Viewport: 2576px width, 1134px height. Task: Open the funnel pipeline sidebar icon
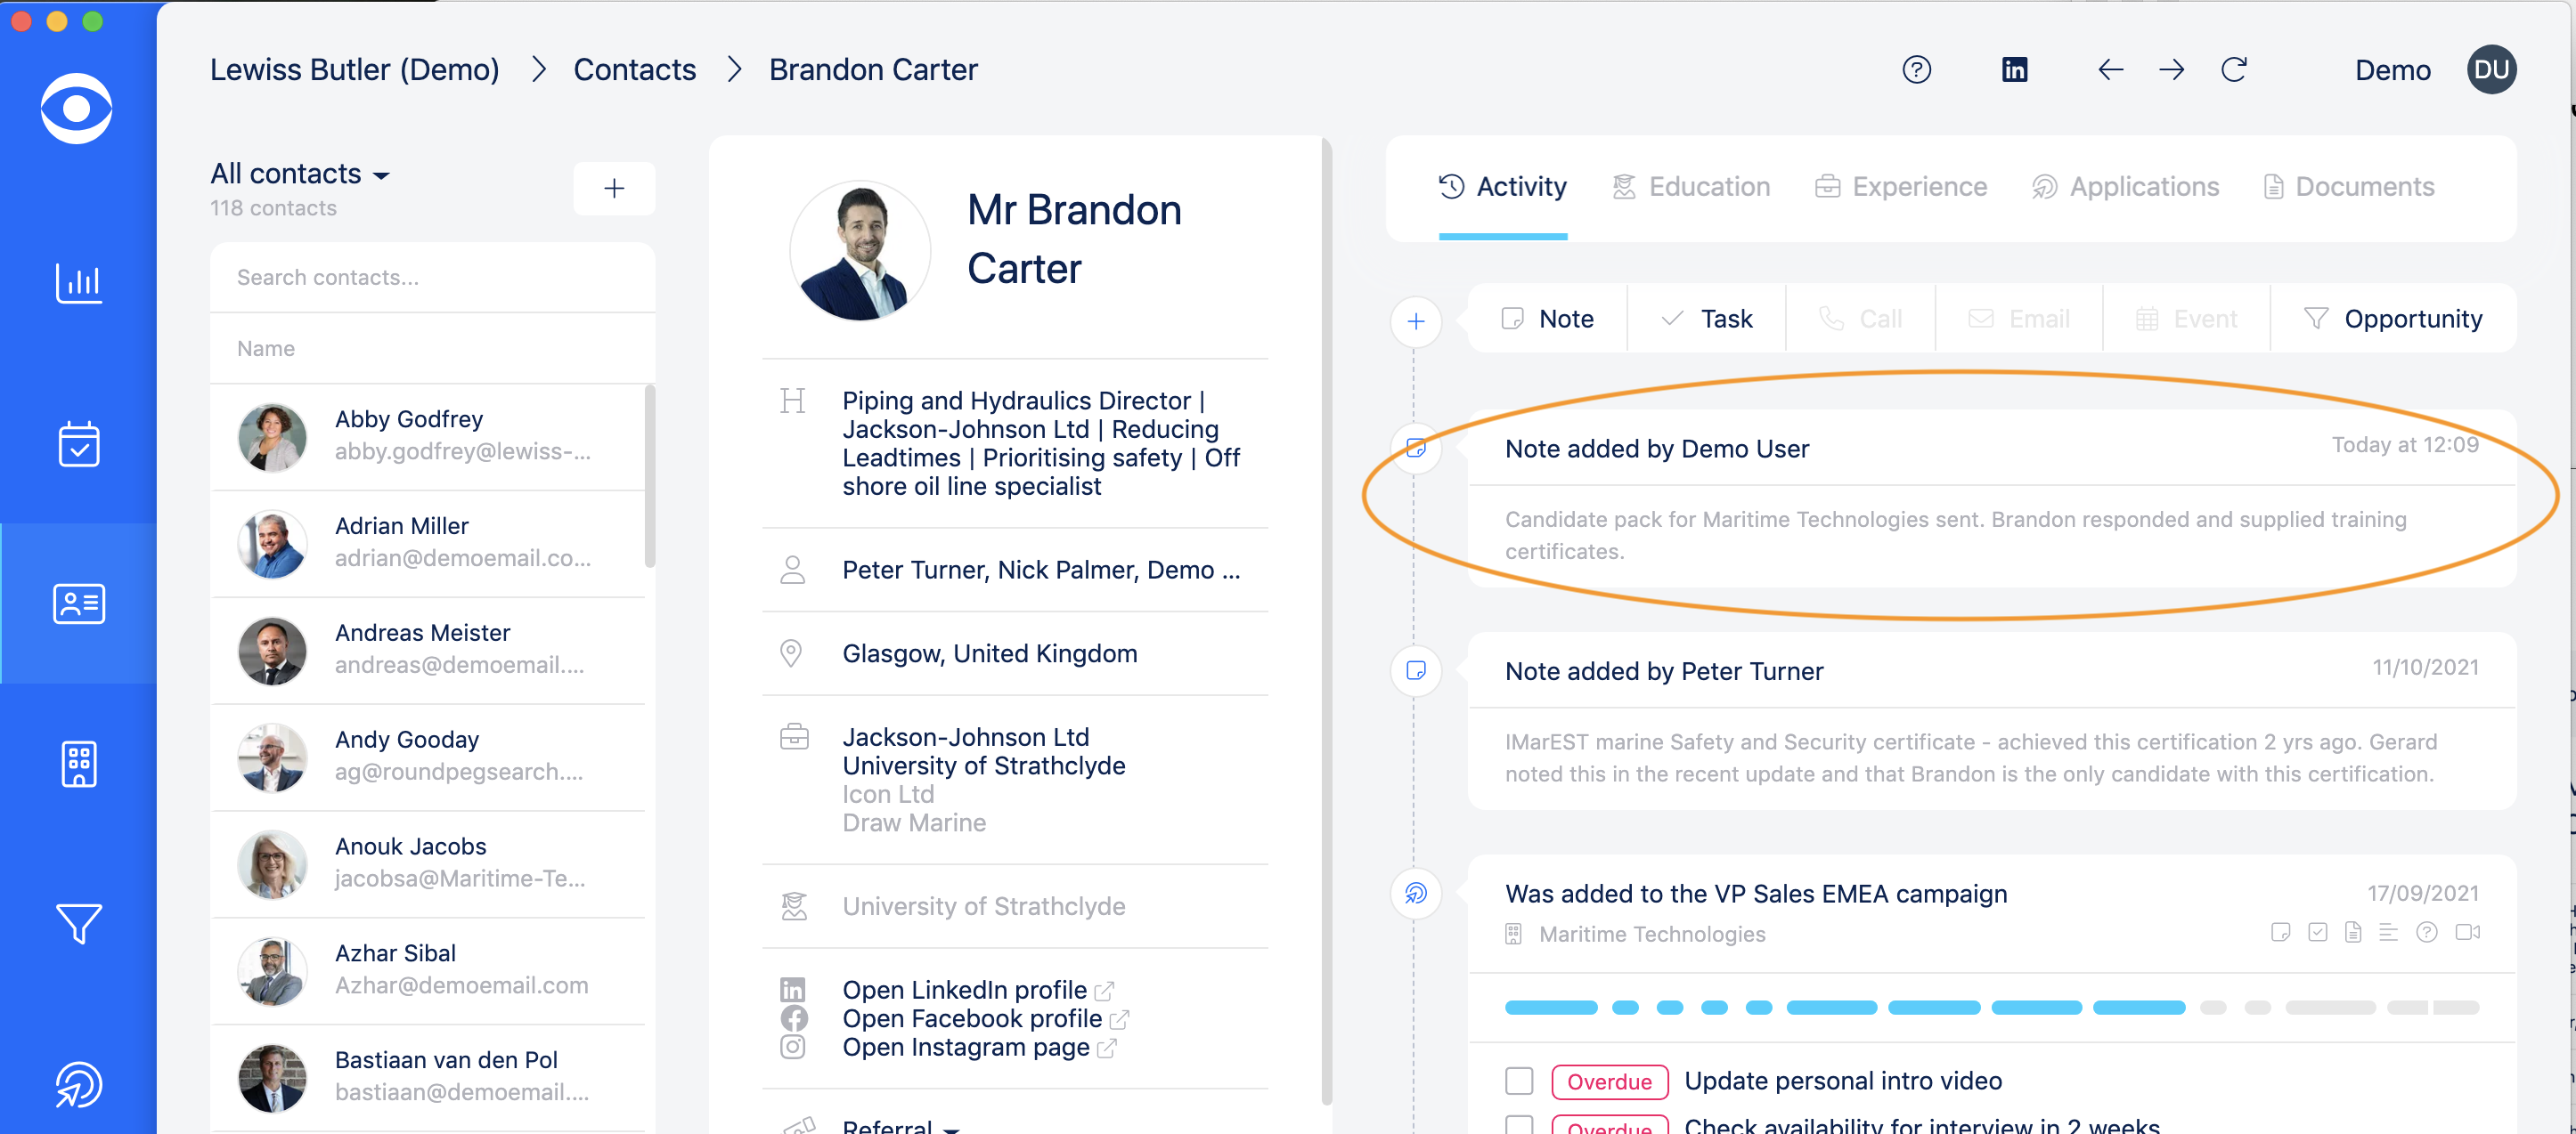coord(78,923)
